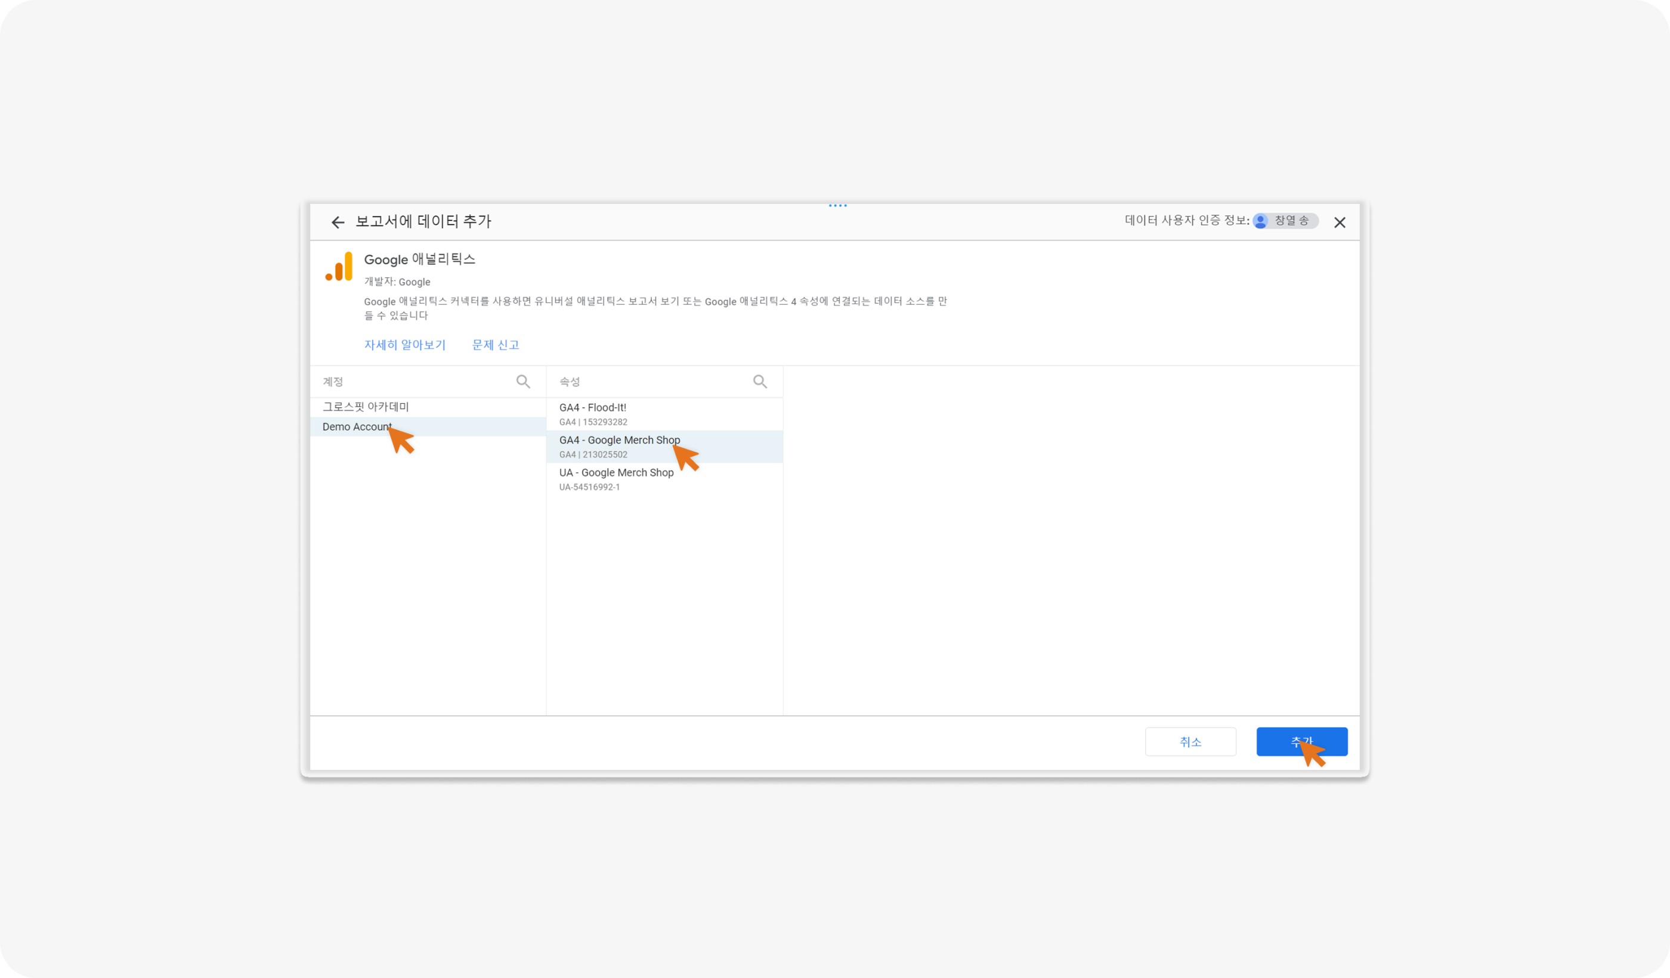The width and height of the screenshot is (1670, 978).
Task: Click the 취소 cancel button
Action: (x=1190, y=741)
